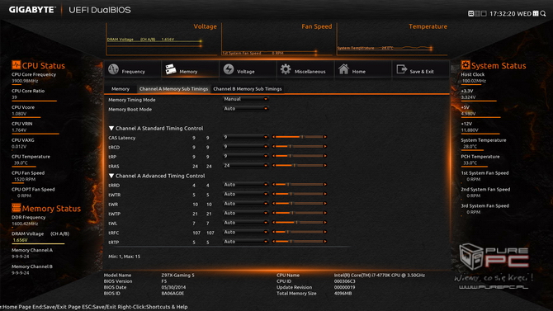553x311 pixels.
Task: Click model name Z97X-Gaming 5
Action: pos(177,275)
